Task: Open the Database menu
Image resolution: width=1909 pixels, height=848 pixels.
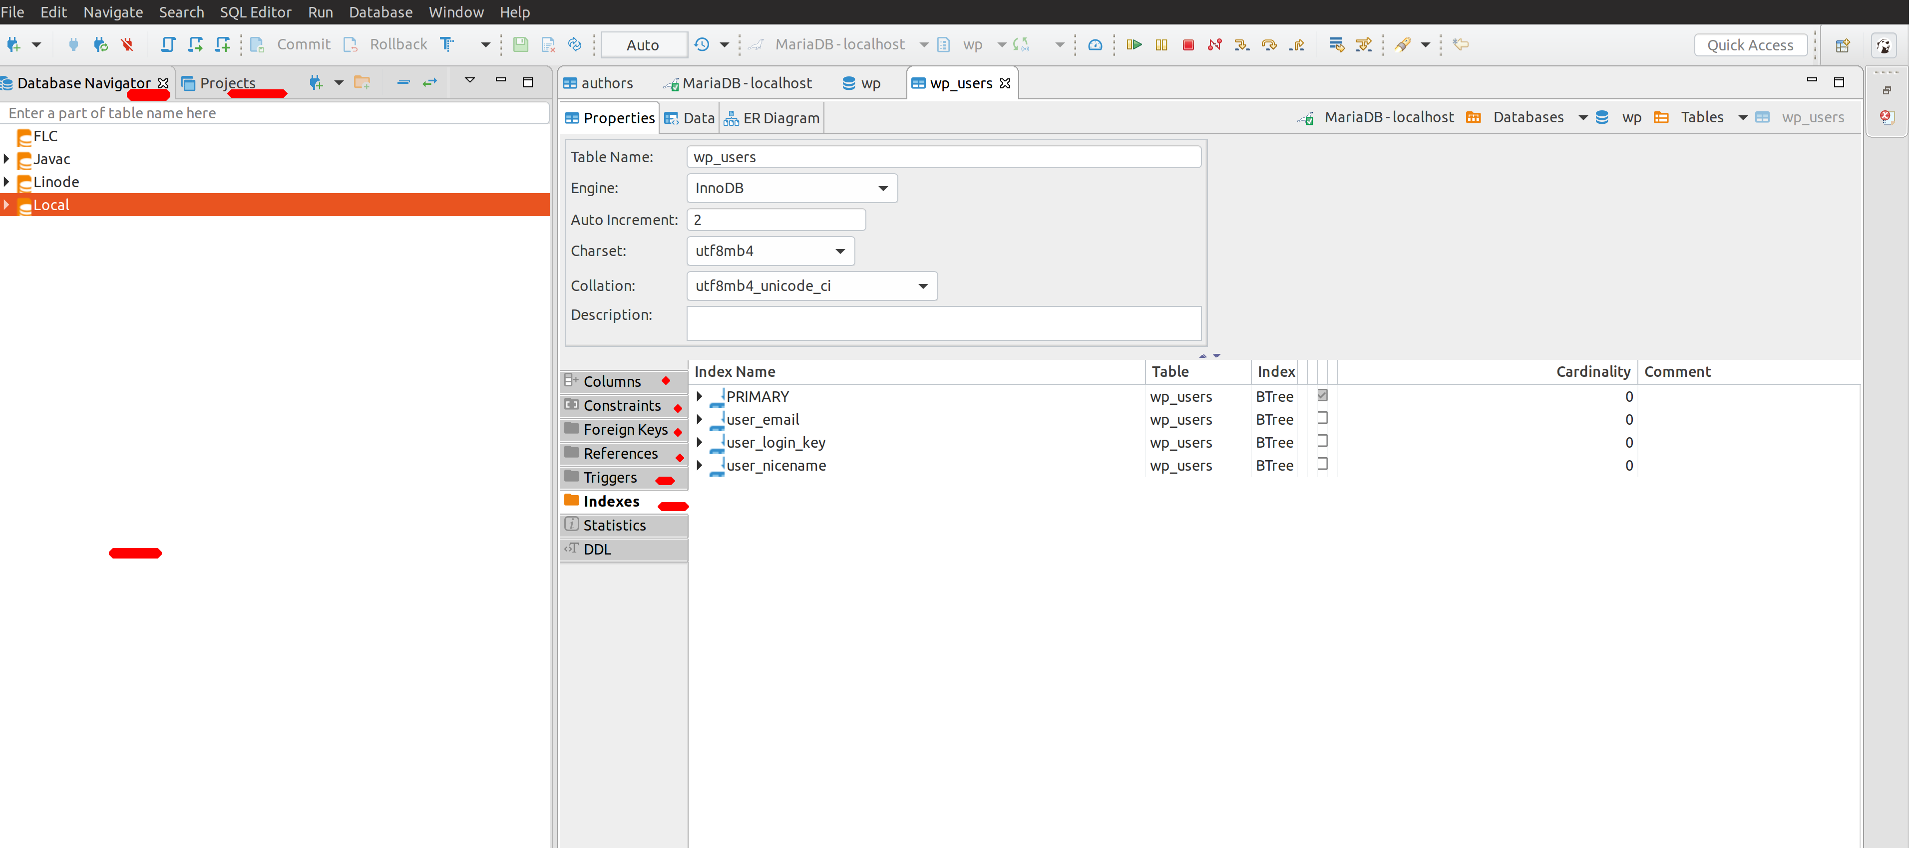Action: 380,12
